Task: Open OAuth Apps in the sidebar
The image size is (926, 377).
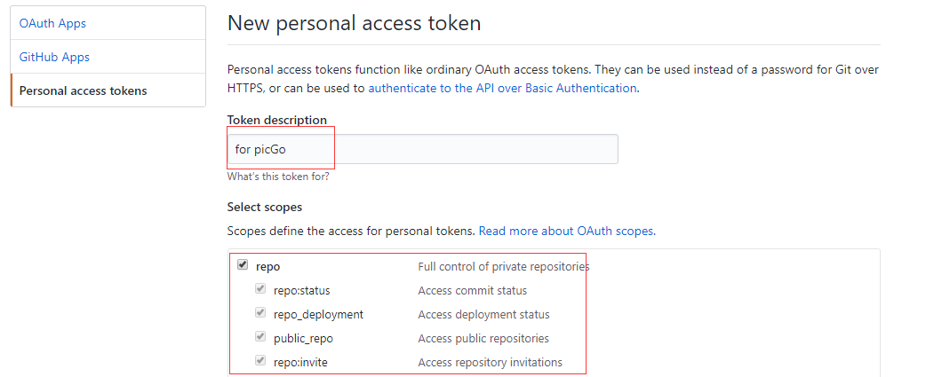Action: [52, 23]
